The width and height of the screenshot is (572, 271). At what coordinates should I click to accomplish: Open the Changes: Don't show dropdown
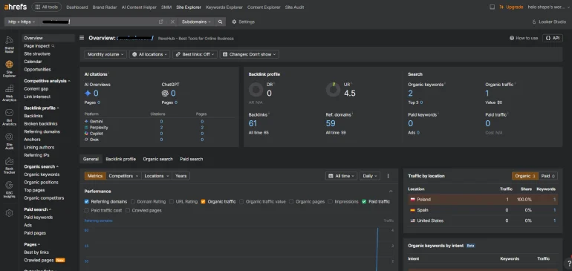point(249,54)
